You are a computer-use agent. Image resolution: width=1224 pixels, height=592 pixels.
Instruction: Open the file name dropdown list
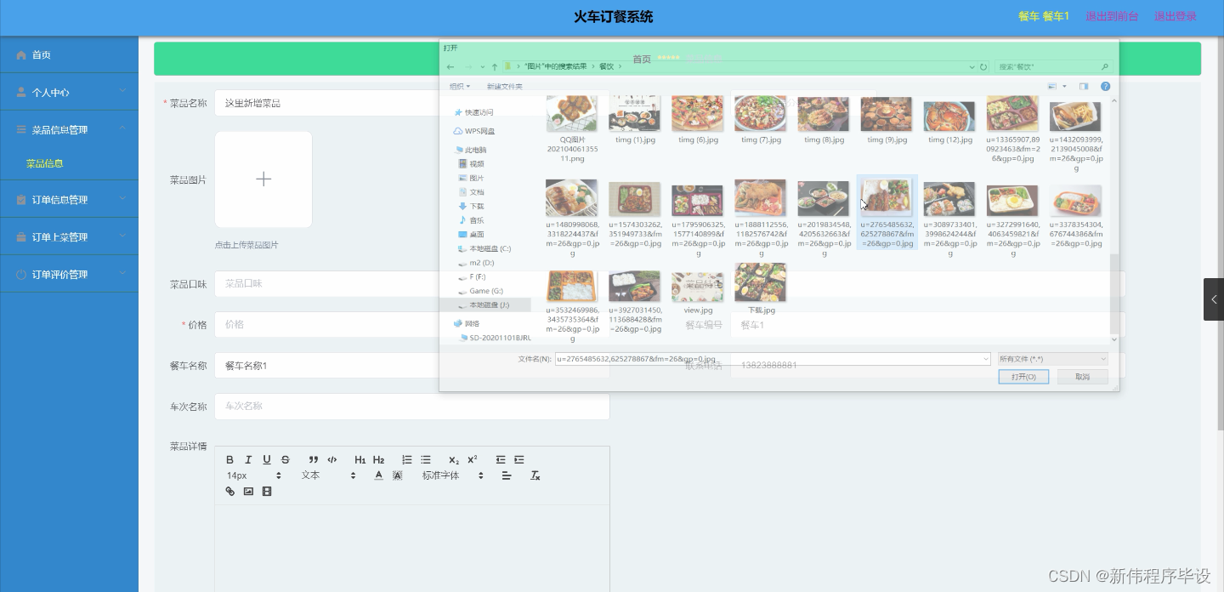(x=985, y=359)
